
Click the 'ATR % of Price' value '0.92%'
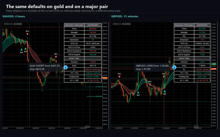click(x=93, y=47)
